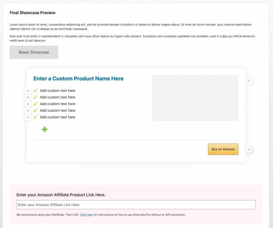Edit the second 'Add custom text here' bullet
This screenshot has height=228, width=273.
pyautogui.click(x=58, y=97)
